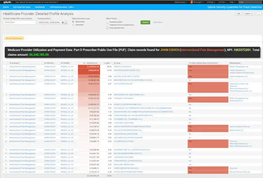The image size is (263, 178).
Task: Clear the selected fraud provider (x icon)
Action: coord(62,22)
